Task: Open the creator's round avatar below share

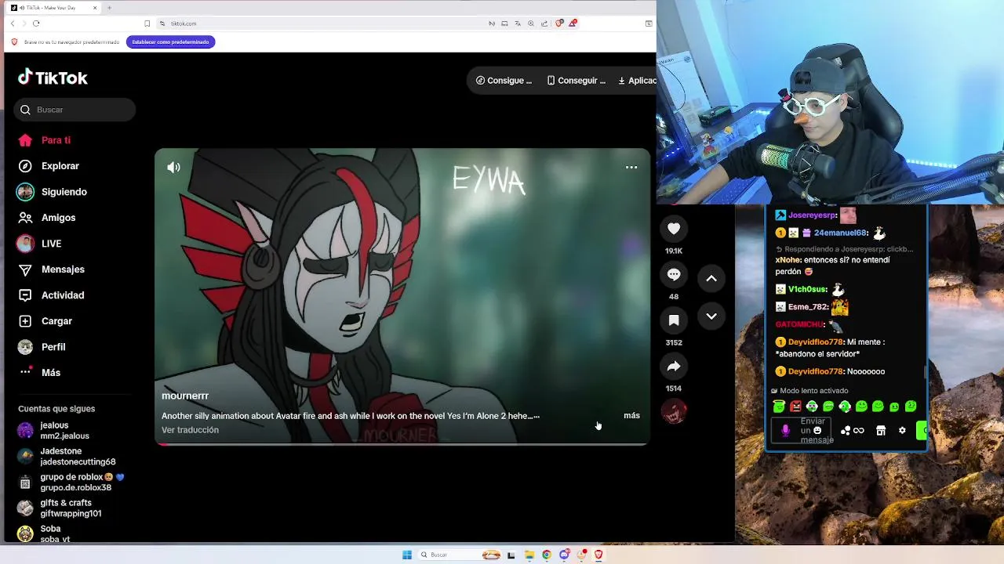Action: [x=674, y=411]
